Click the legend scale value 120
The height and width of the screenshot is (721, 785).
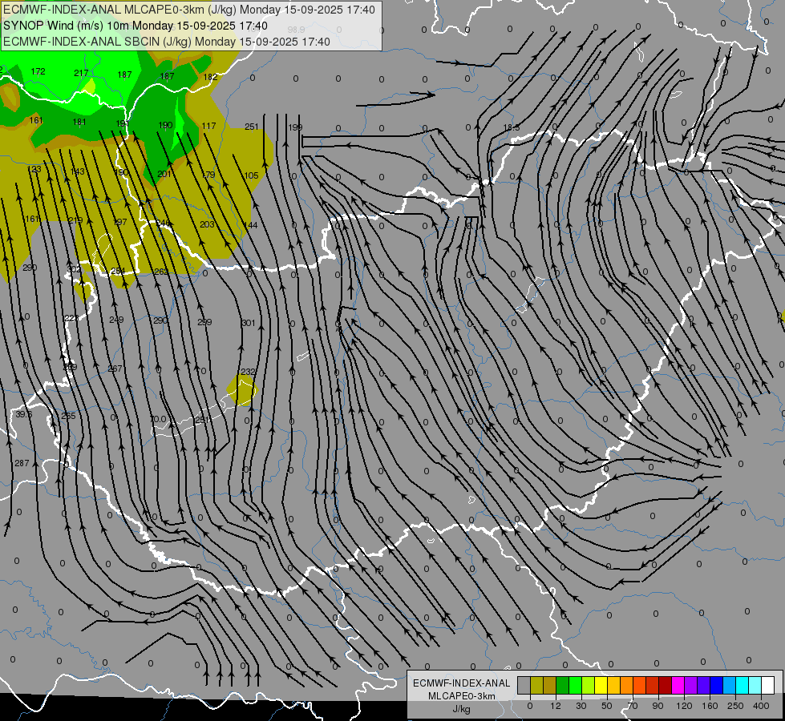pyautogui.click(x=684, y=706)
